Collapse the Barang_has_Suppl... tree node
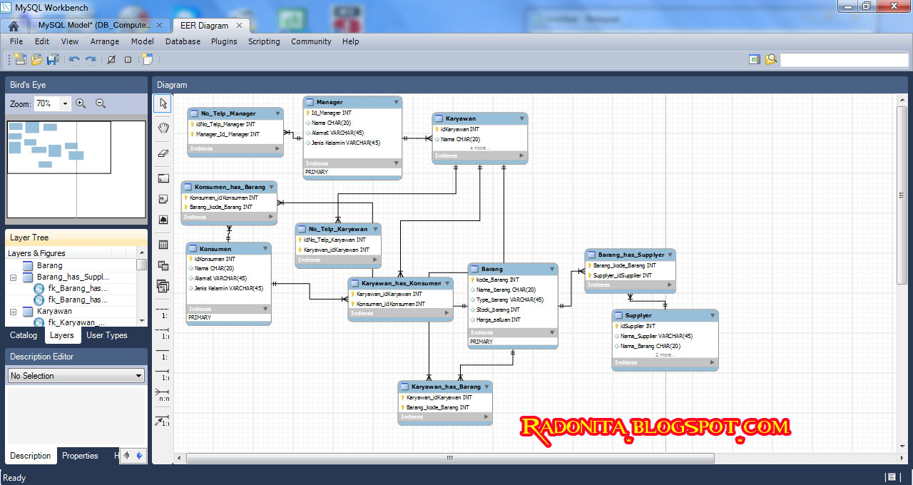The width and height of the screenshot is (913, 485). coord(13,277)
